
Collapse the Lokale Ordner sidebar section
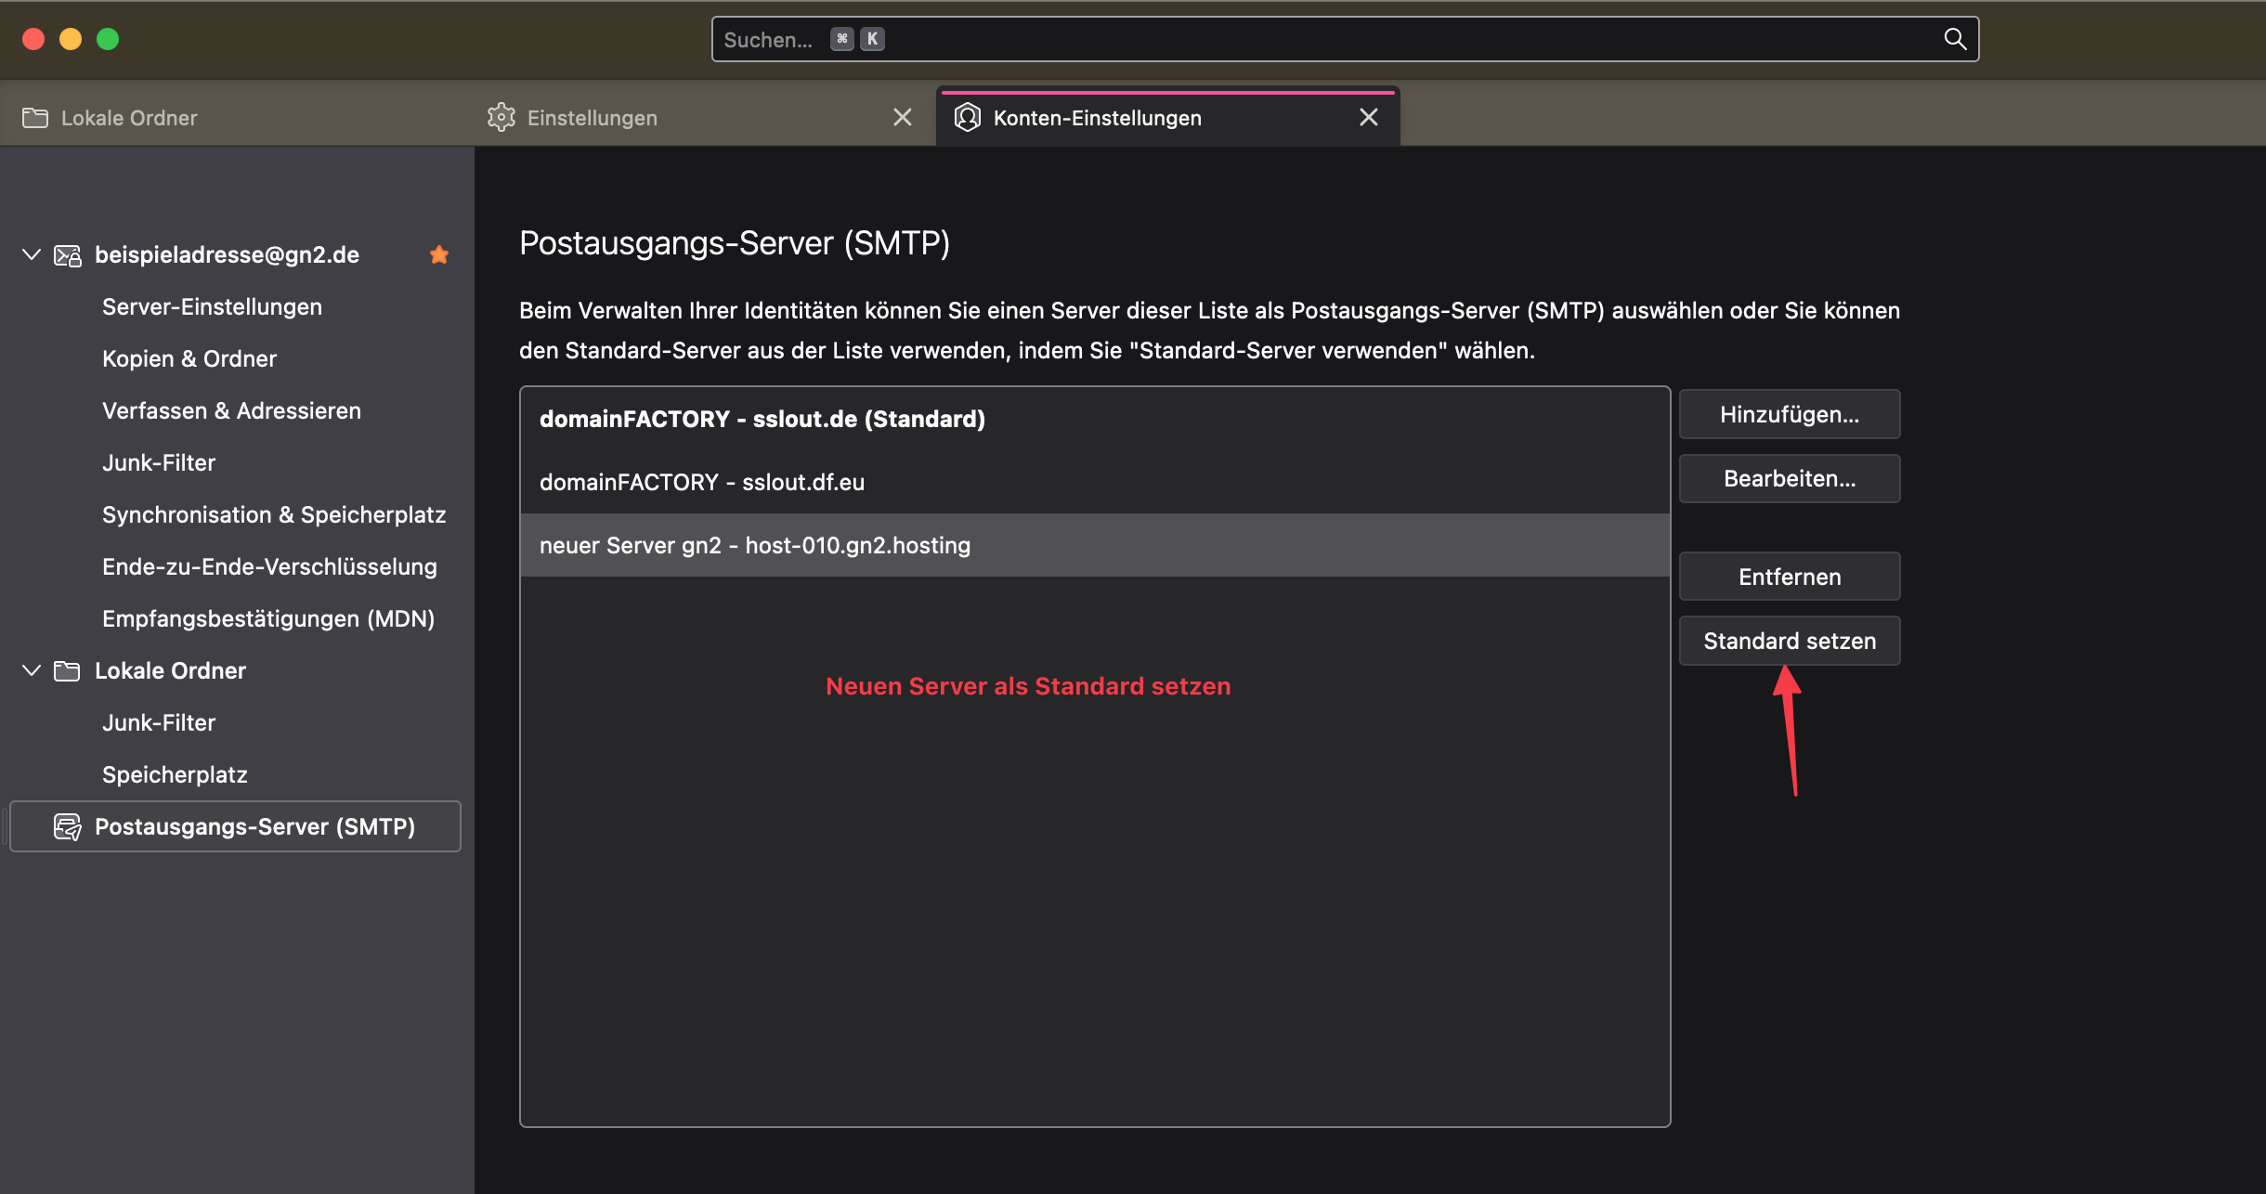(32, 670)
